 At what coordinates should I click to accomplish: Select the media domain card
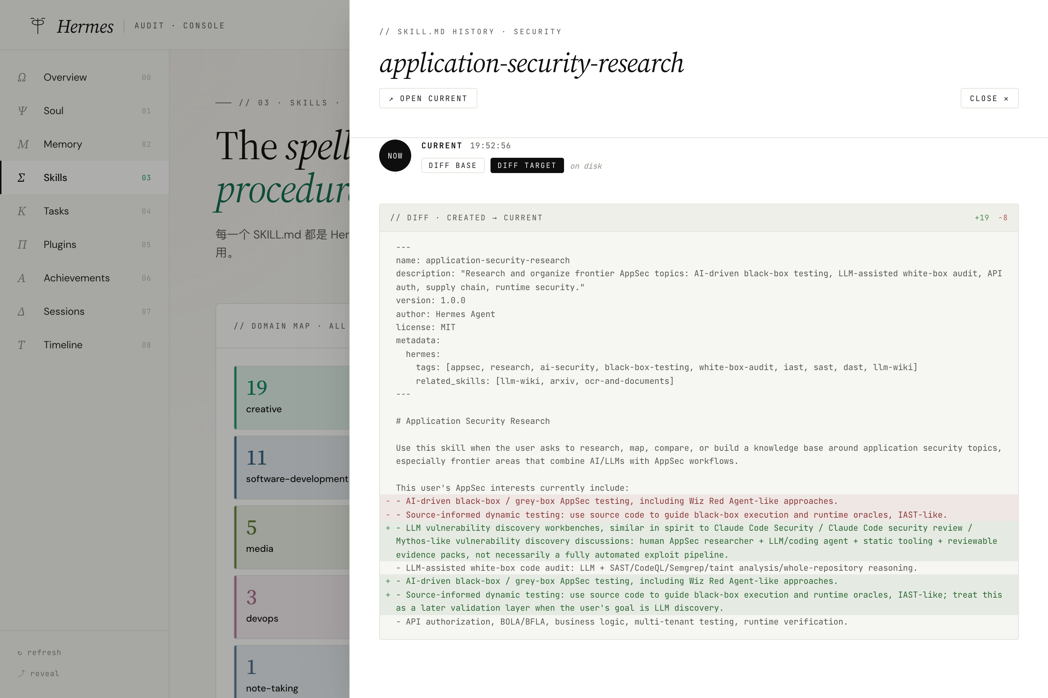click(292, 537)
